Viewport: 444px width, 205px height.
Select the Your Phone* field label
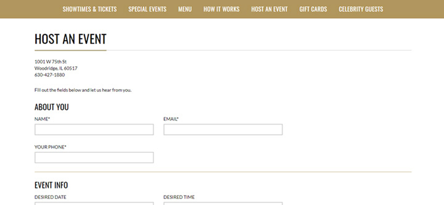coord(50,147)
